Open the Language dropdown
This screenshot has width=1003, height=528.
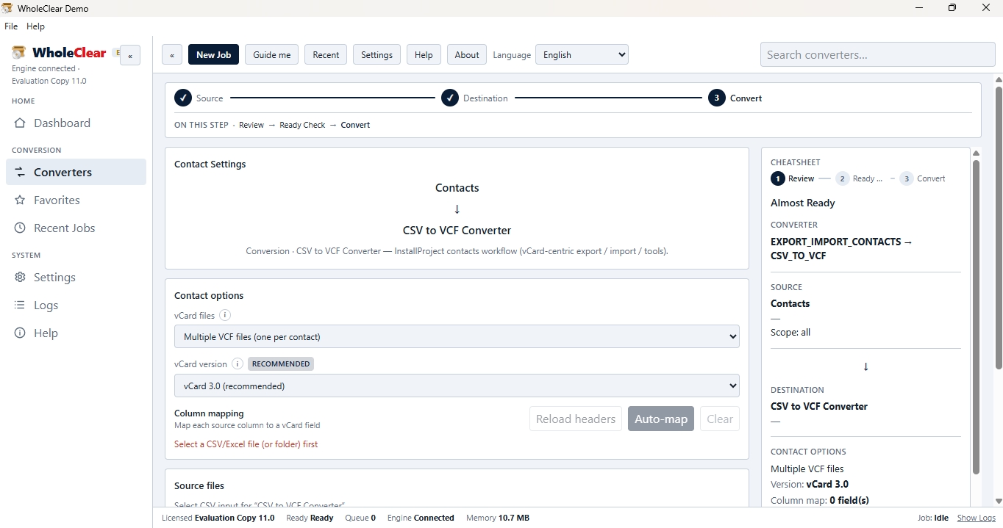point(582,55)
